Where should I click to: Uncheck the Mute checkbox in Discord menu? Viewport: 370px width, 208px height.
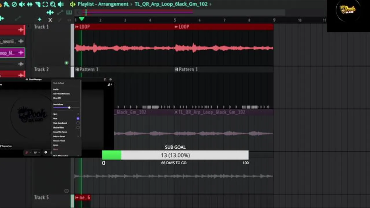click(x=78, y=118)
